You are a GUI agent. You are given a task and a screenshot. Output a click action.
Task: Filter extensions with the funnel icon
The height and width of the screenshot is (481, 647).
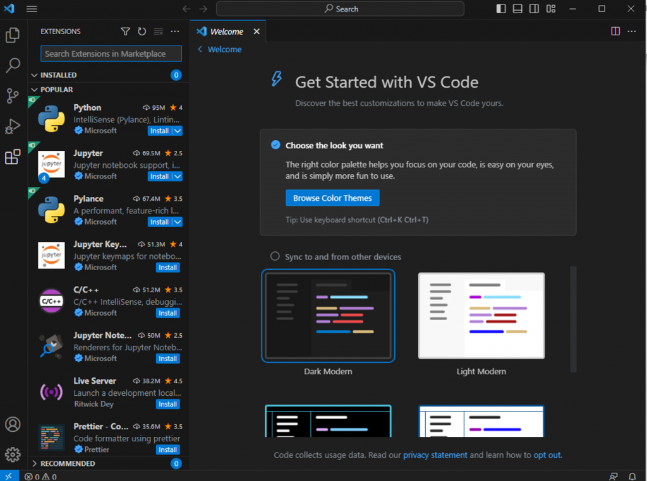(126, 32)
